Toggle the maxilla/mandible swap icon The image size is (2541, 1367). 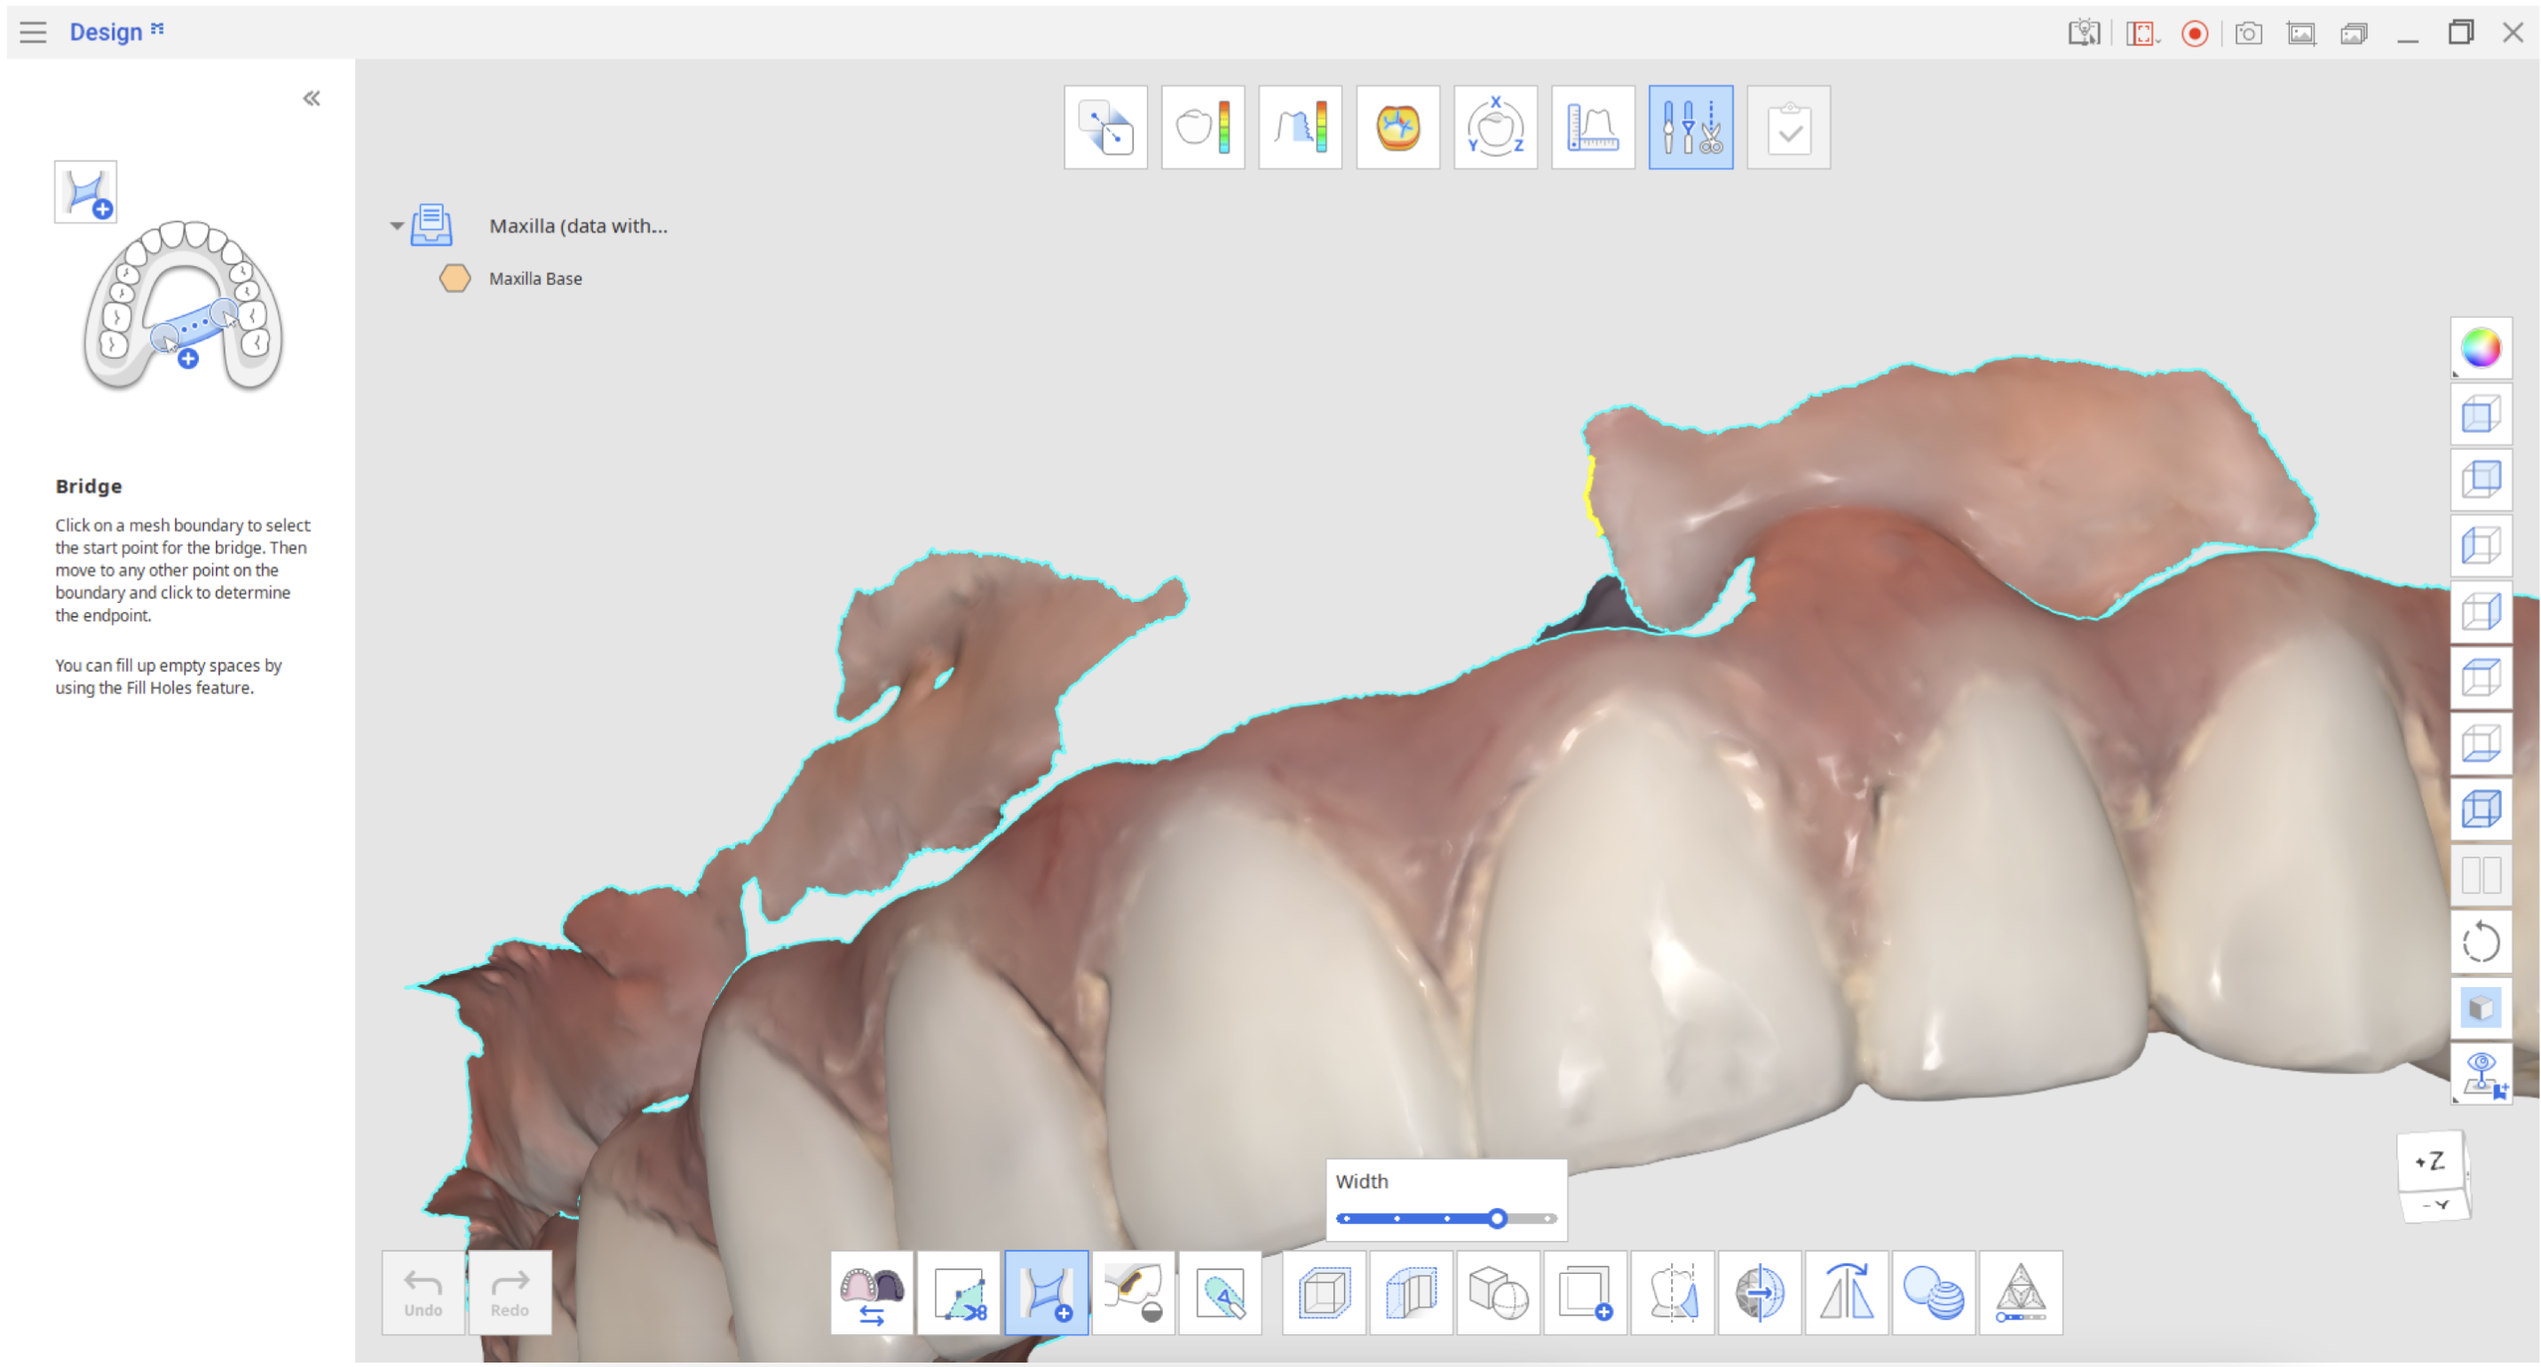coord(871,1292)
